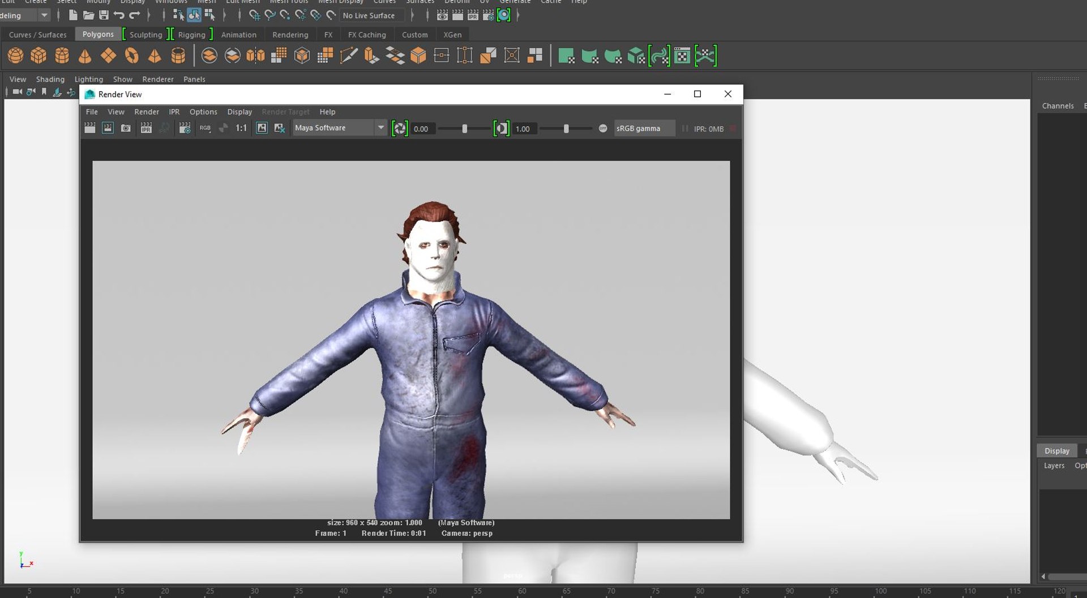The width and height of the screenshot is (1087, 598).
Task: Toggle Snap to grids in status line
Action: click(254, 15)
